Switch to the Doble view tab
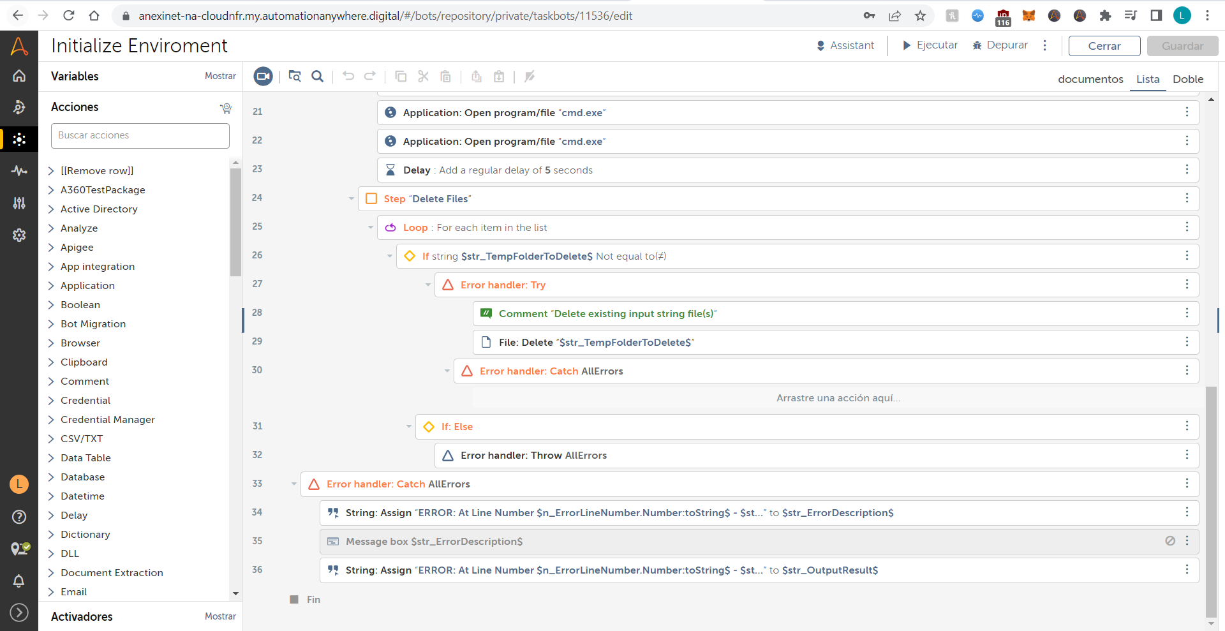Image resolution: width=1225 pixels, height=631 pixels. coord(1187,79)
